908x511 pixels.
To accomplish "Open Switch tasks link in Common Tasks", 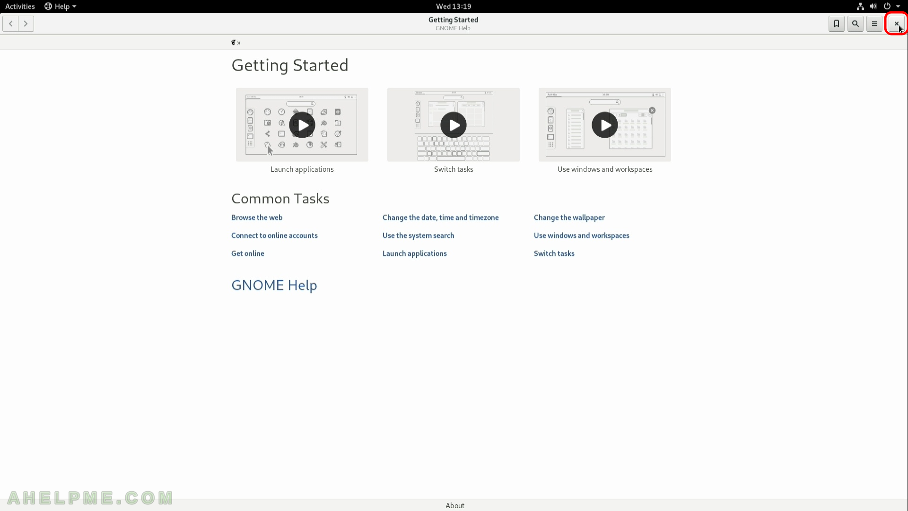I will coord(554,254).
